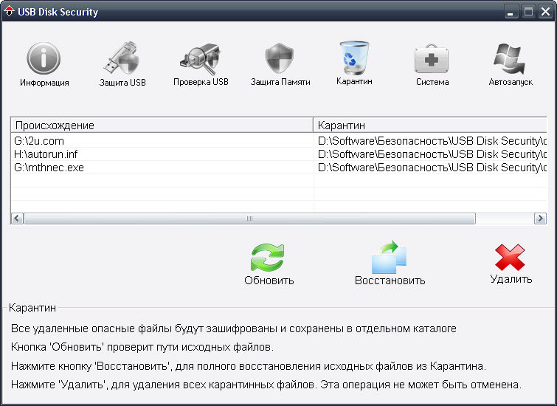Click quarantine path in the 2u.com row
This screenshot has height=406, width=557.
pyautogui.click(x=432, y=141)
